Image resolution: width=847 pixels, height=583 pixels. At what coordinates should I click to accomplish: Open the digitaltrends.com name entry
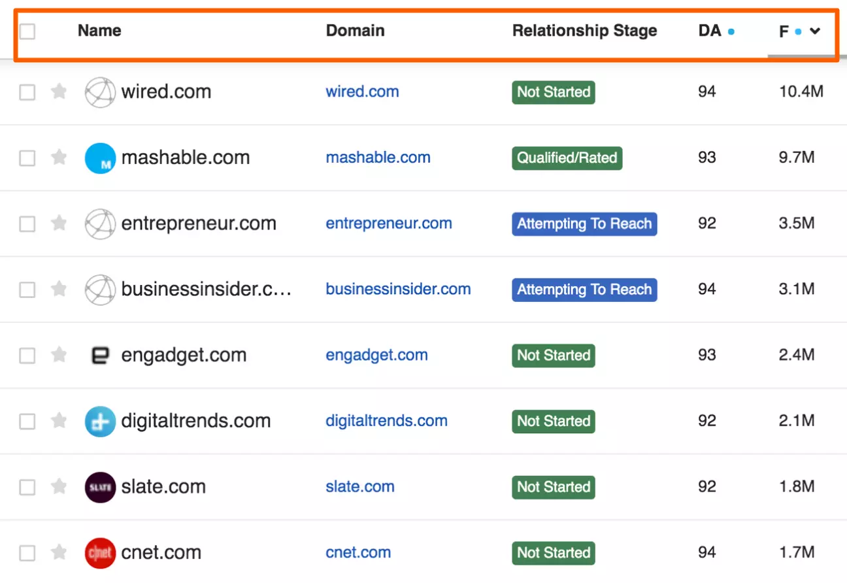tap(196, 421)
